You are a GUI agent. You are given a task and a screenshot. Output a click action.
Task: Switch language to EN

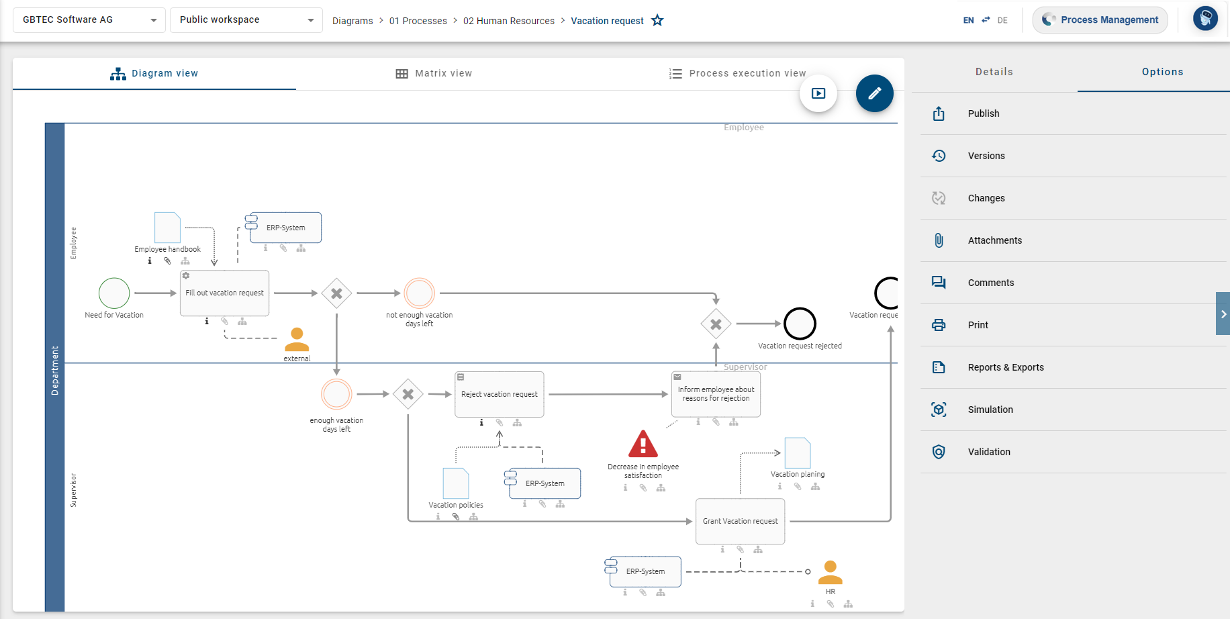[x=968, y=20]
